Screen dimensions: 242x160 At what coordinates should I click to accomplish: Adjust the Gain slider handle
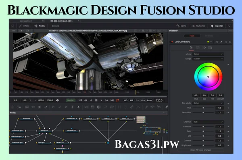coord(203,131)
